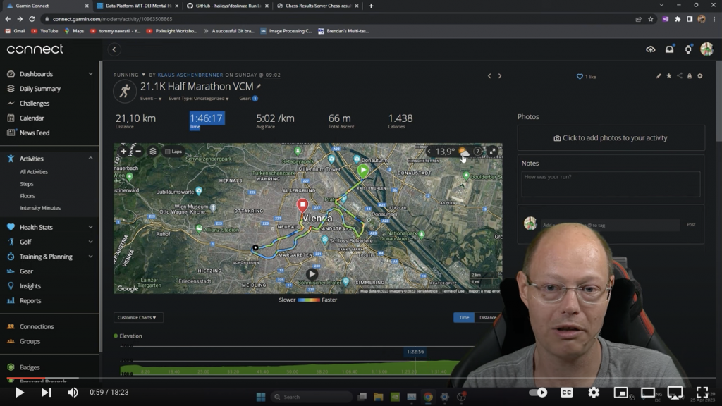View the previous activity with left arrow

tap(489, 76)
